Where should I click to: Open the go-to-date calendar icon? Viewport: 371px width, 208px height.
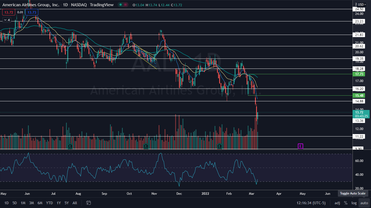[x=88, y=203]
